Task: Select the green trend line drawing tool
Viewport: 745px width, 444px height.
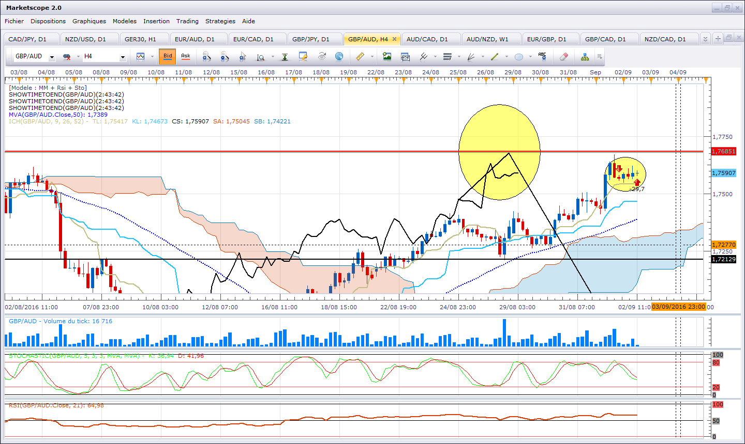Action: [x=494, y=56]
